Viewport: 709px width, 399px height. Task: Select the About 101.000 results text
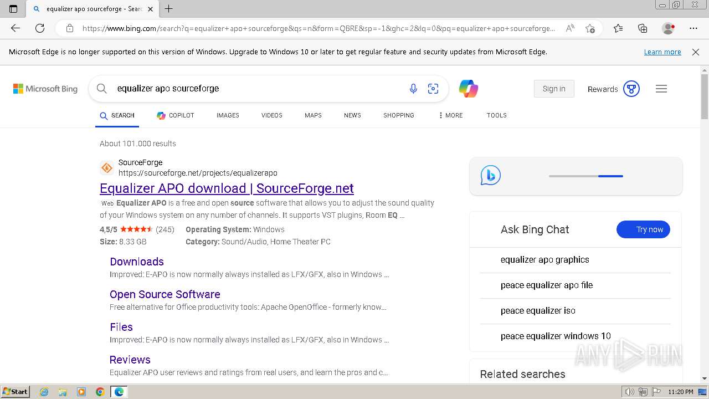138,144
